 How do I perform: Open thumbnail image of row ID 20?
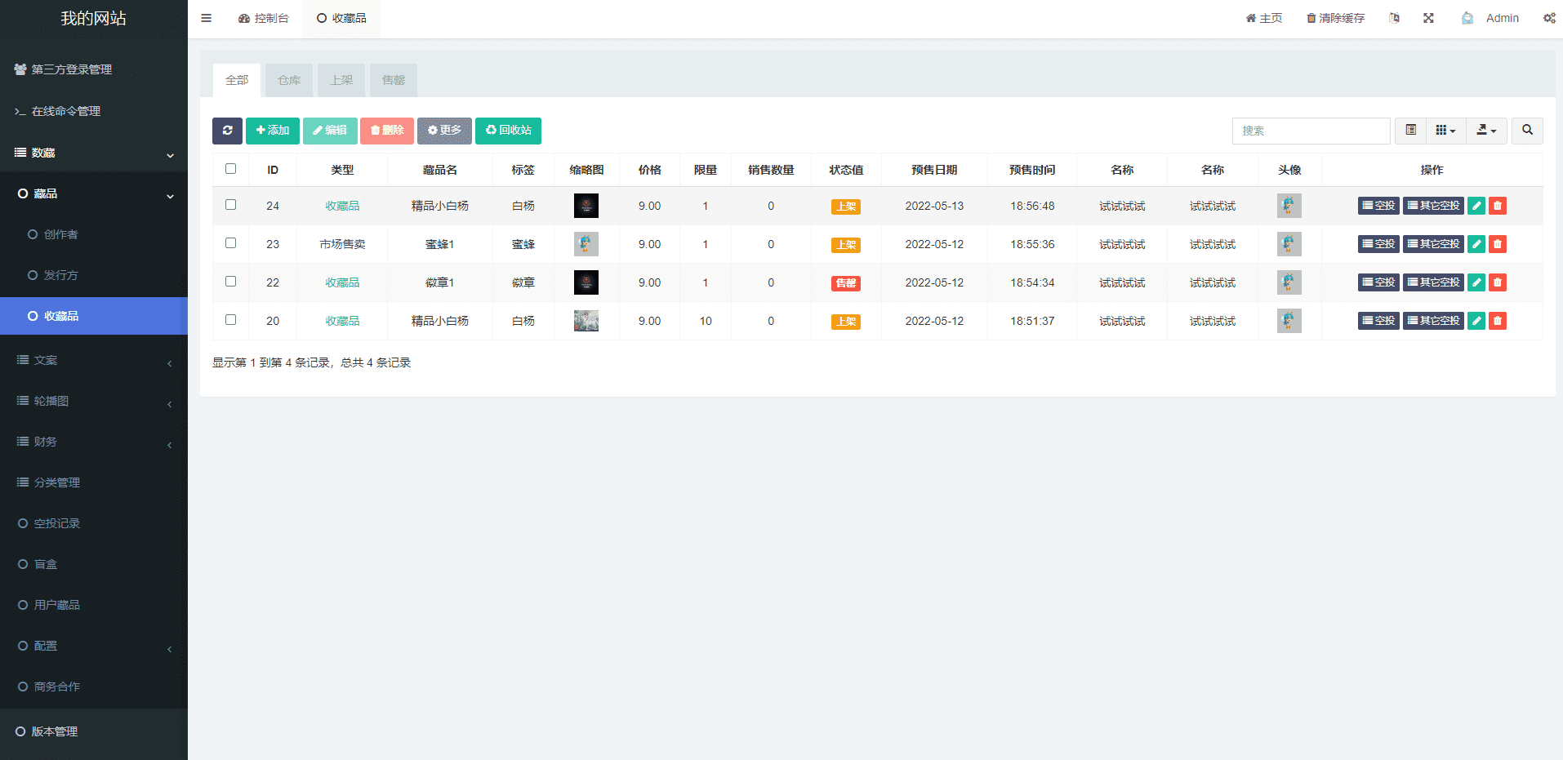click(x=586, y=321)
